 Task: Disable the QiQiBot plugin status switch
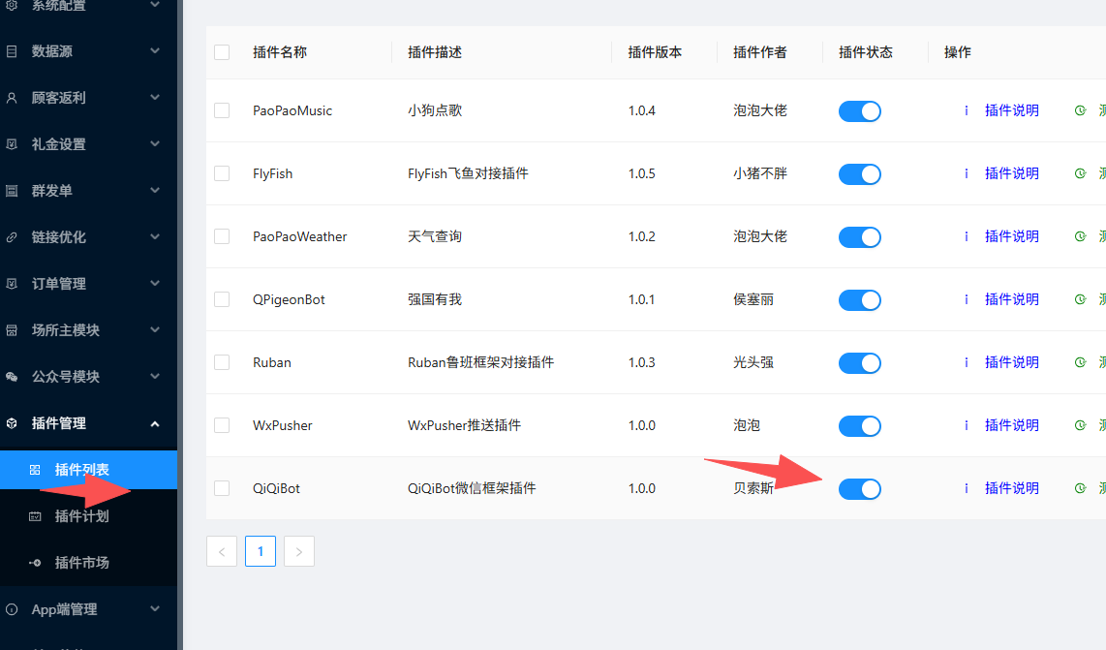(x=859, y=489)
